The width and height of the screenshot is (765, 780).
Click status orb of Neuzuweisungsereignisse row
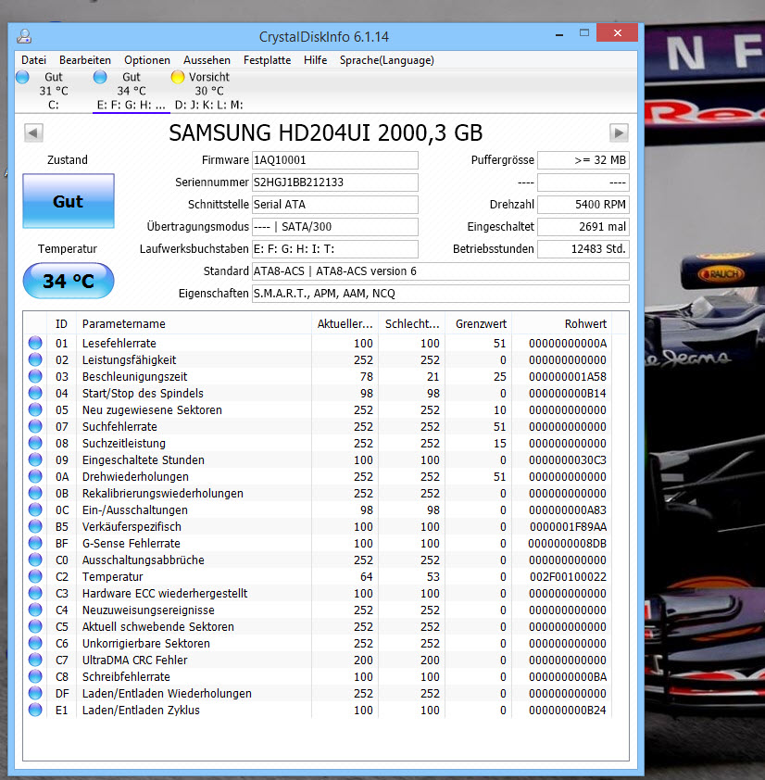[x=35, y=610]
